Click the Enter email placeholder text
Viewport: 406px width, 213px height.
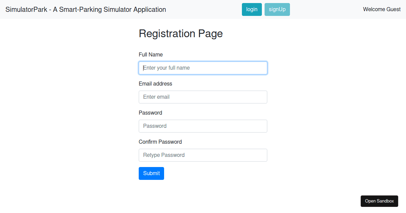click(156, 97)
